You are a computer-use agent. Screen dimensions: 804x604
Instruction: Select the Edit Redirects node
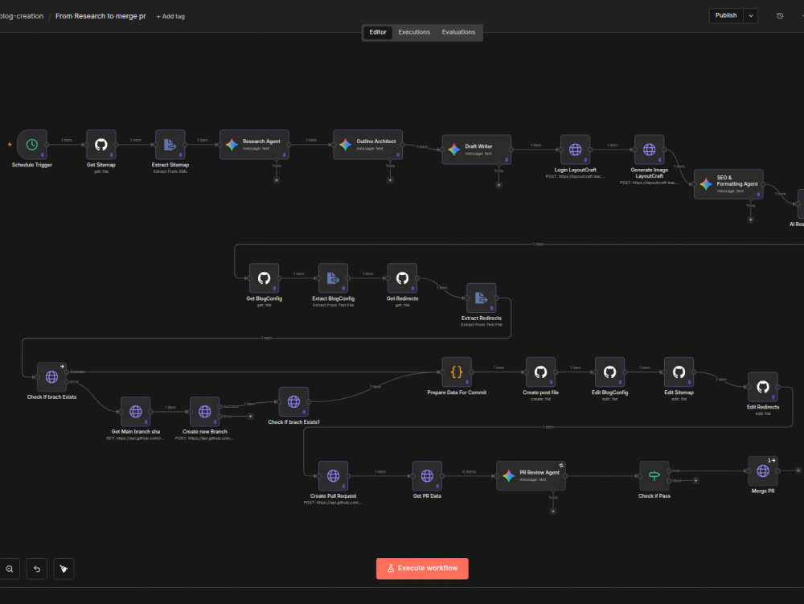tap(763, 387)
